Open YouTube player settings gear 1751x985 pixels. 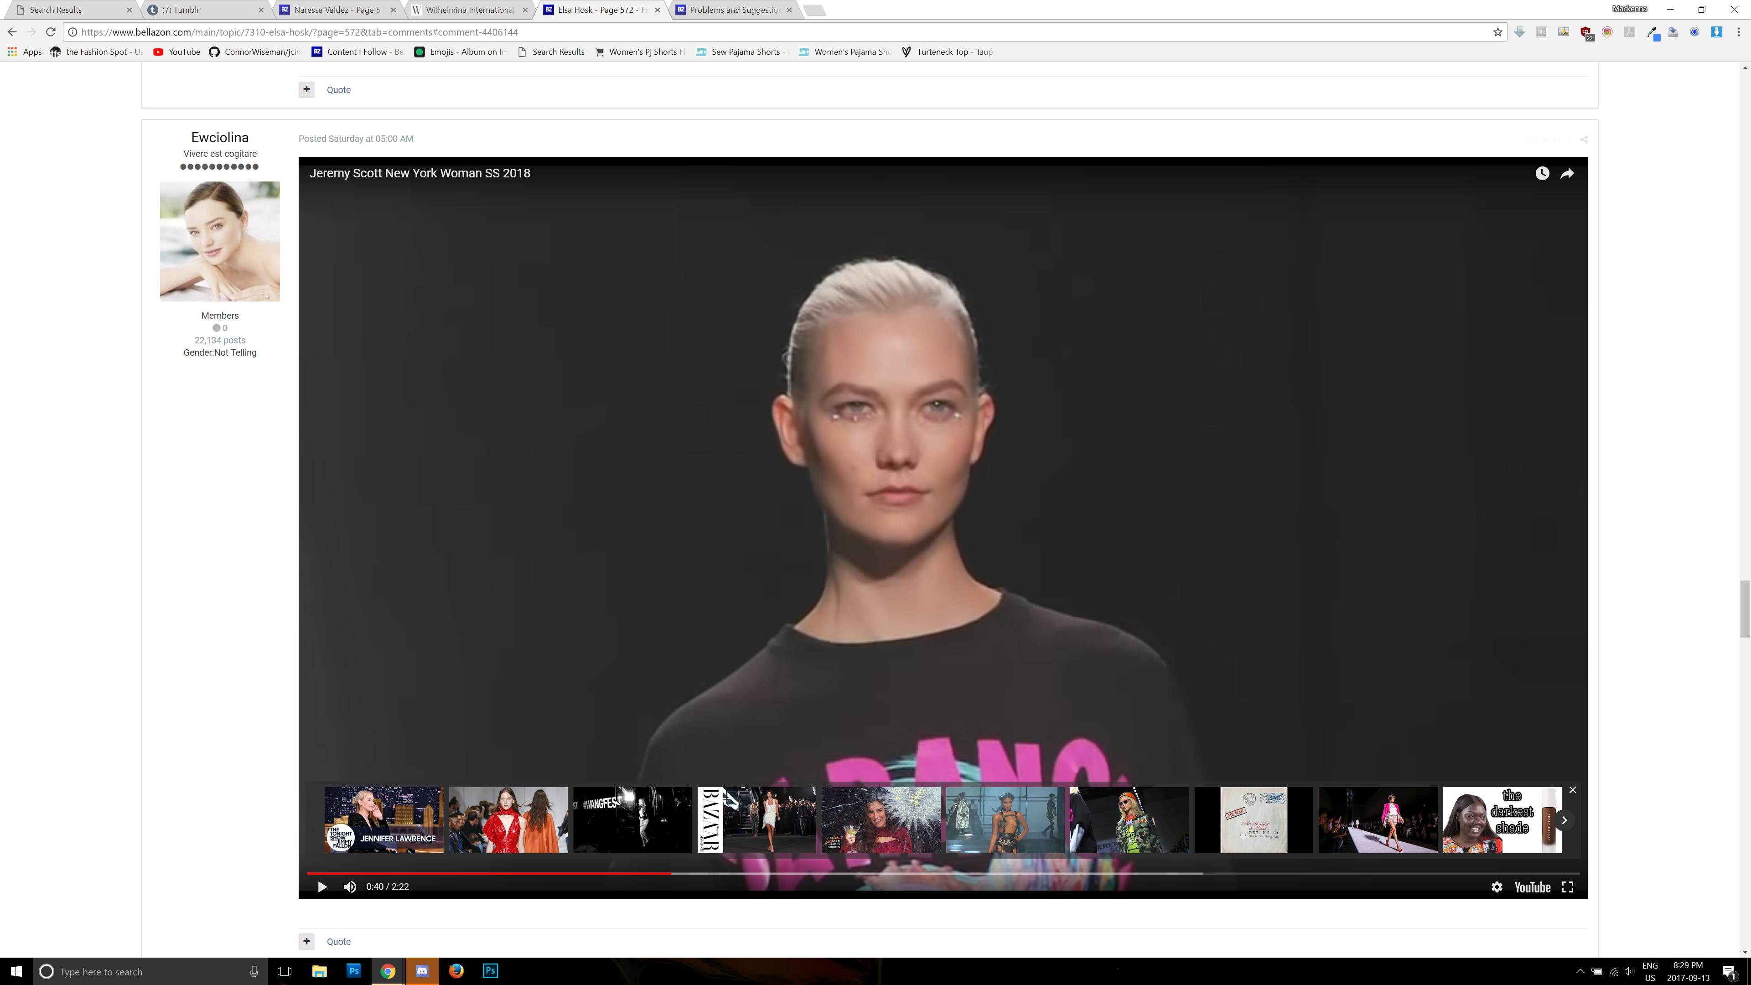[x=1497, y=886]
